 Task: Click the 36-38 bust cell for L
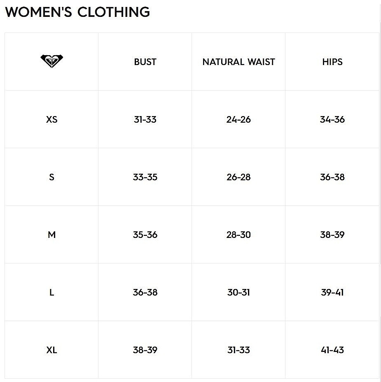click(145, 292)
